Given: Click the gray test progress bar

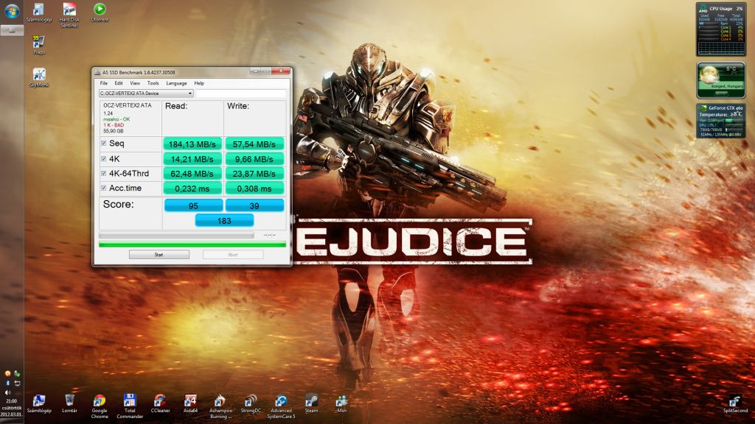Looking at the screenshot, I should click(176, 236).
